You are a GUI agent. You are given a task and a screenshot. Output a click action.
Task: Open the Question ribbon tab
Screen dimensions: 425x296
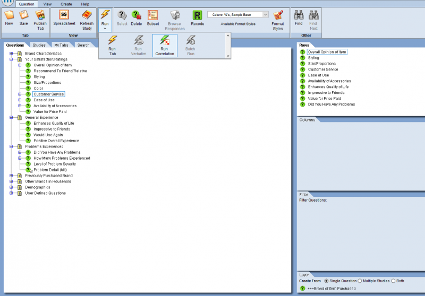(27, 4)
